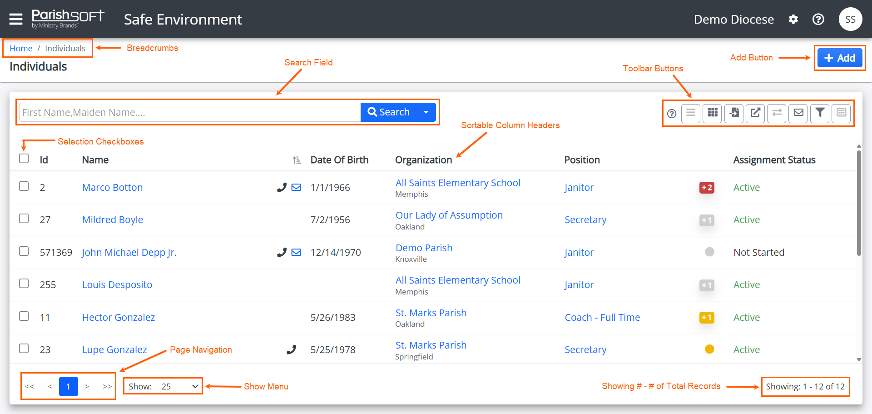
Task: Click the red +2 badge for Marco Botton
Action: 707,187
